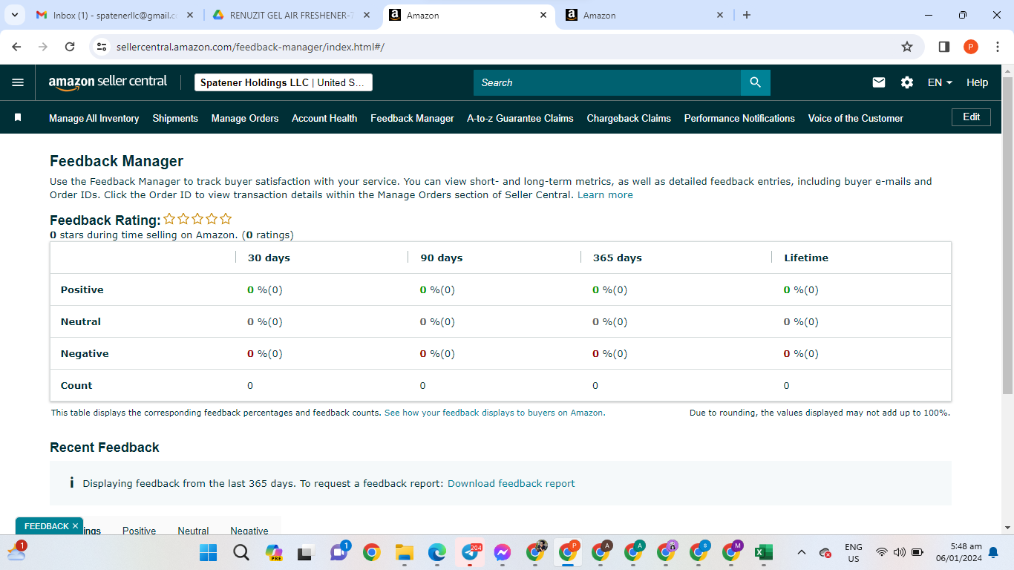Expand the EN language dropdown
The width and height of the screenshot is (1014, 570).
tap(940, 82)
